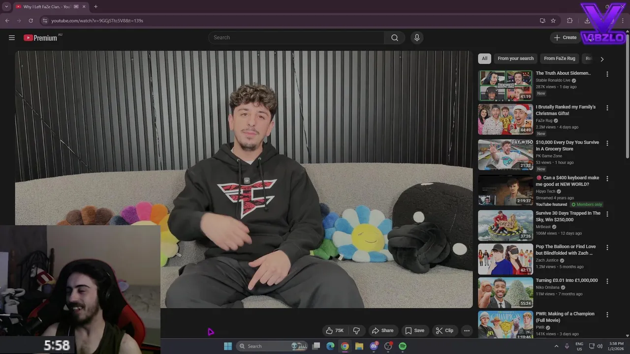Open the MrBeast channel name

coord(543,227)
